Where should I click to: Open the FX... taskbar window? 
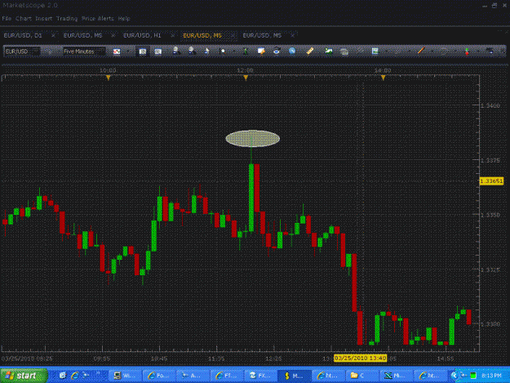(259, 376)
